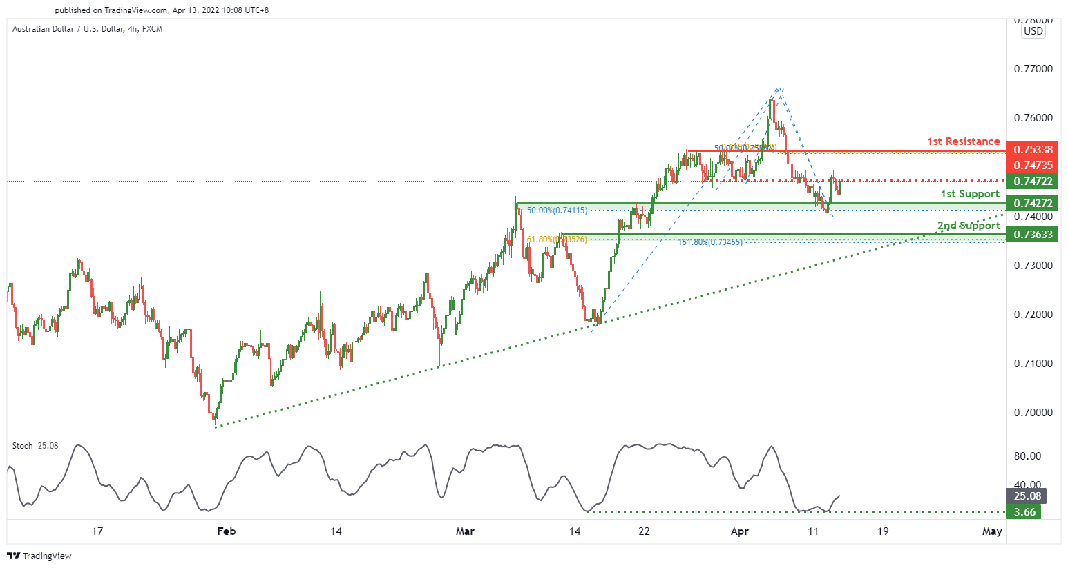Click the Feb date on the time axis
Screen dimensions: 1068x568
[227, 531]
